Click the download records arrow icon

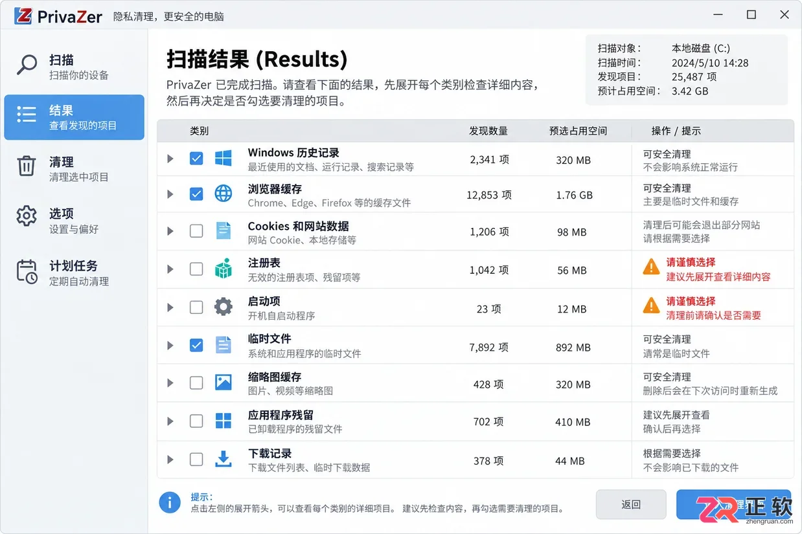[223, 459]
